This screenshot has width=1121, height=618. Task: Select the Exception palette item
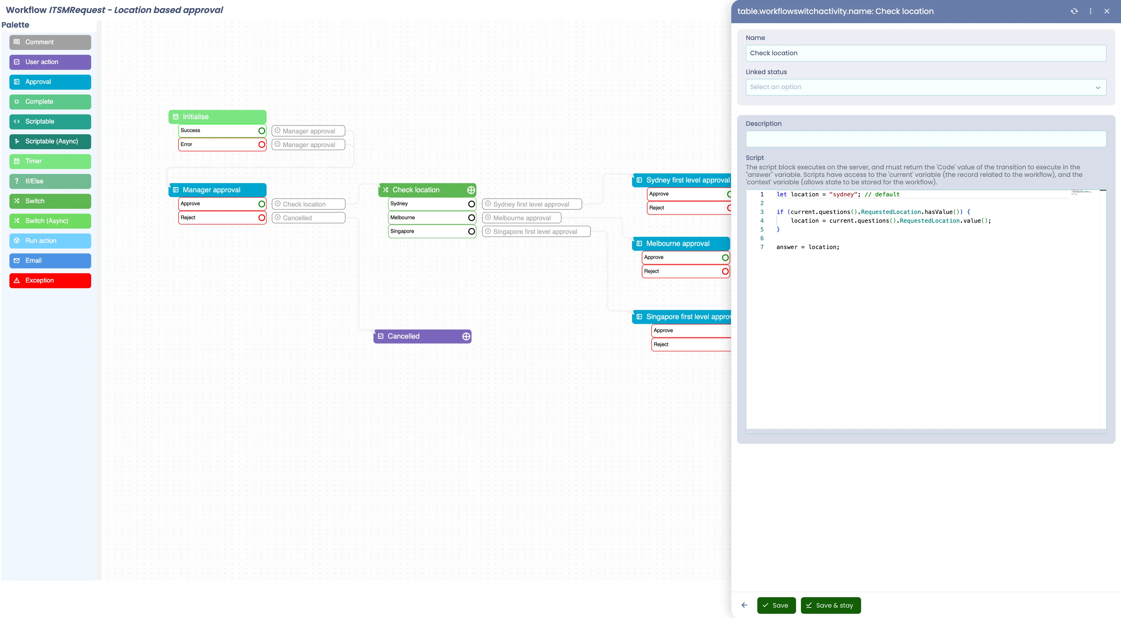pyautogui.click(x=50, y=281)
